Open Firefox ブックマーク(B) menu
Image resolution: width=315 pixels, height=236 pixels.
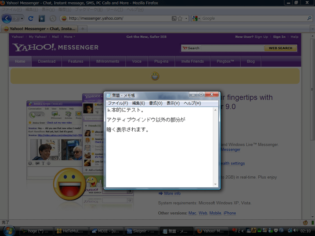(89, 9)
